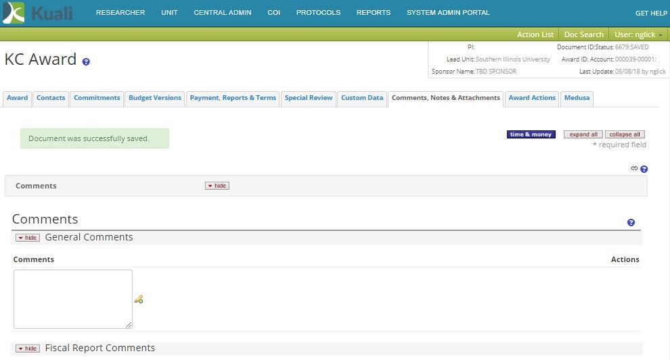Hide the Comments panel section
Image resolution: width=670 pixels, height=360 pixels.
pyautogui.click(x=217, y=186)
